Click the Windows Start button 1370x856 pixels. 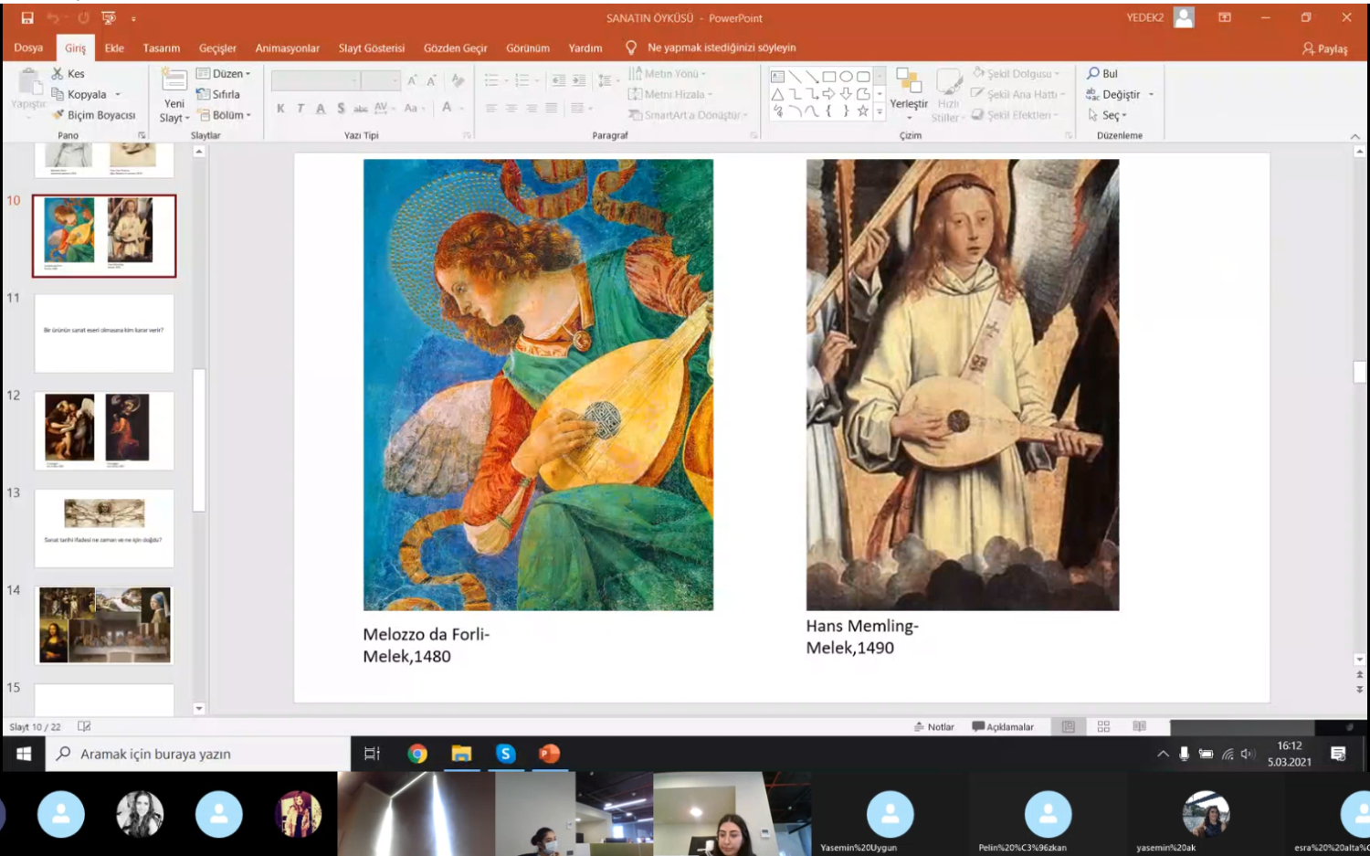[24, 754]
